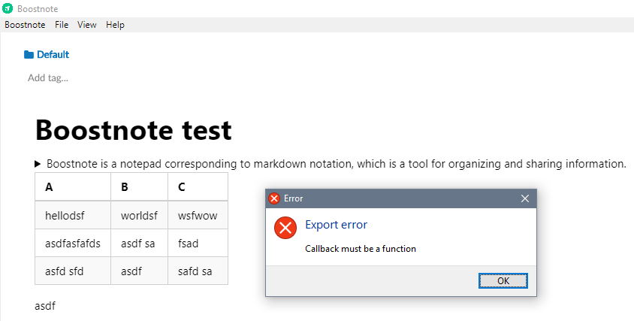The image size is (634, 321).
Task: Click the summary sentence about markdown notation
Action: tap(337, 164)
